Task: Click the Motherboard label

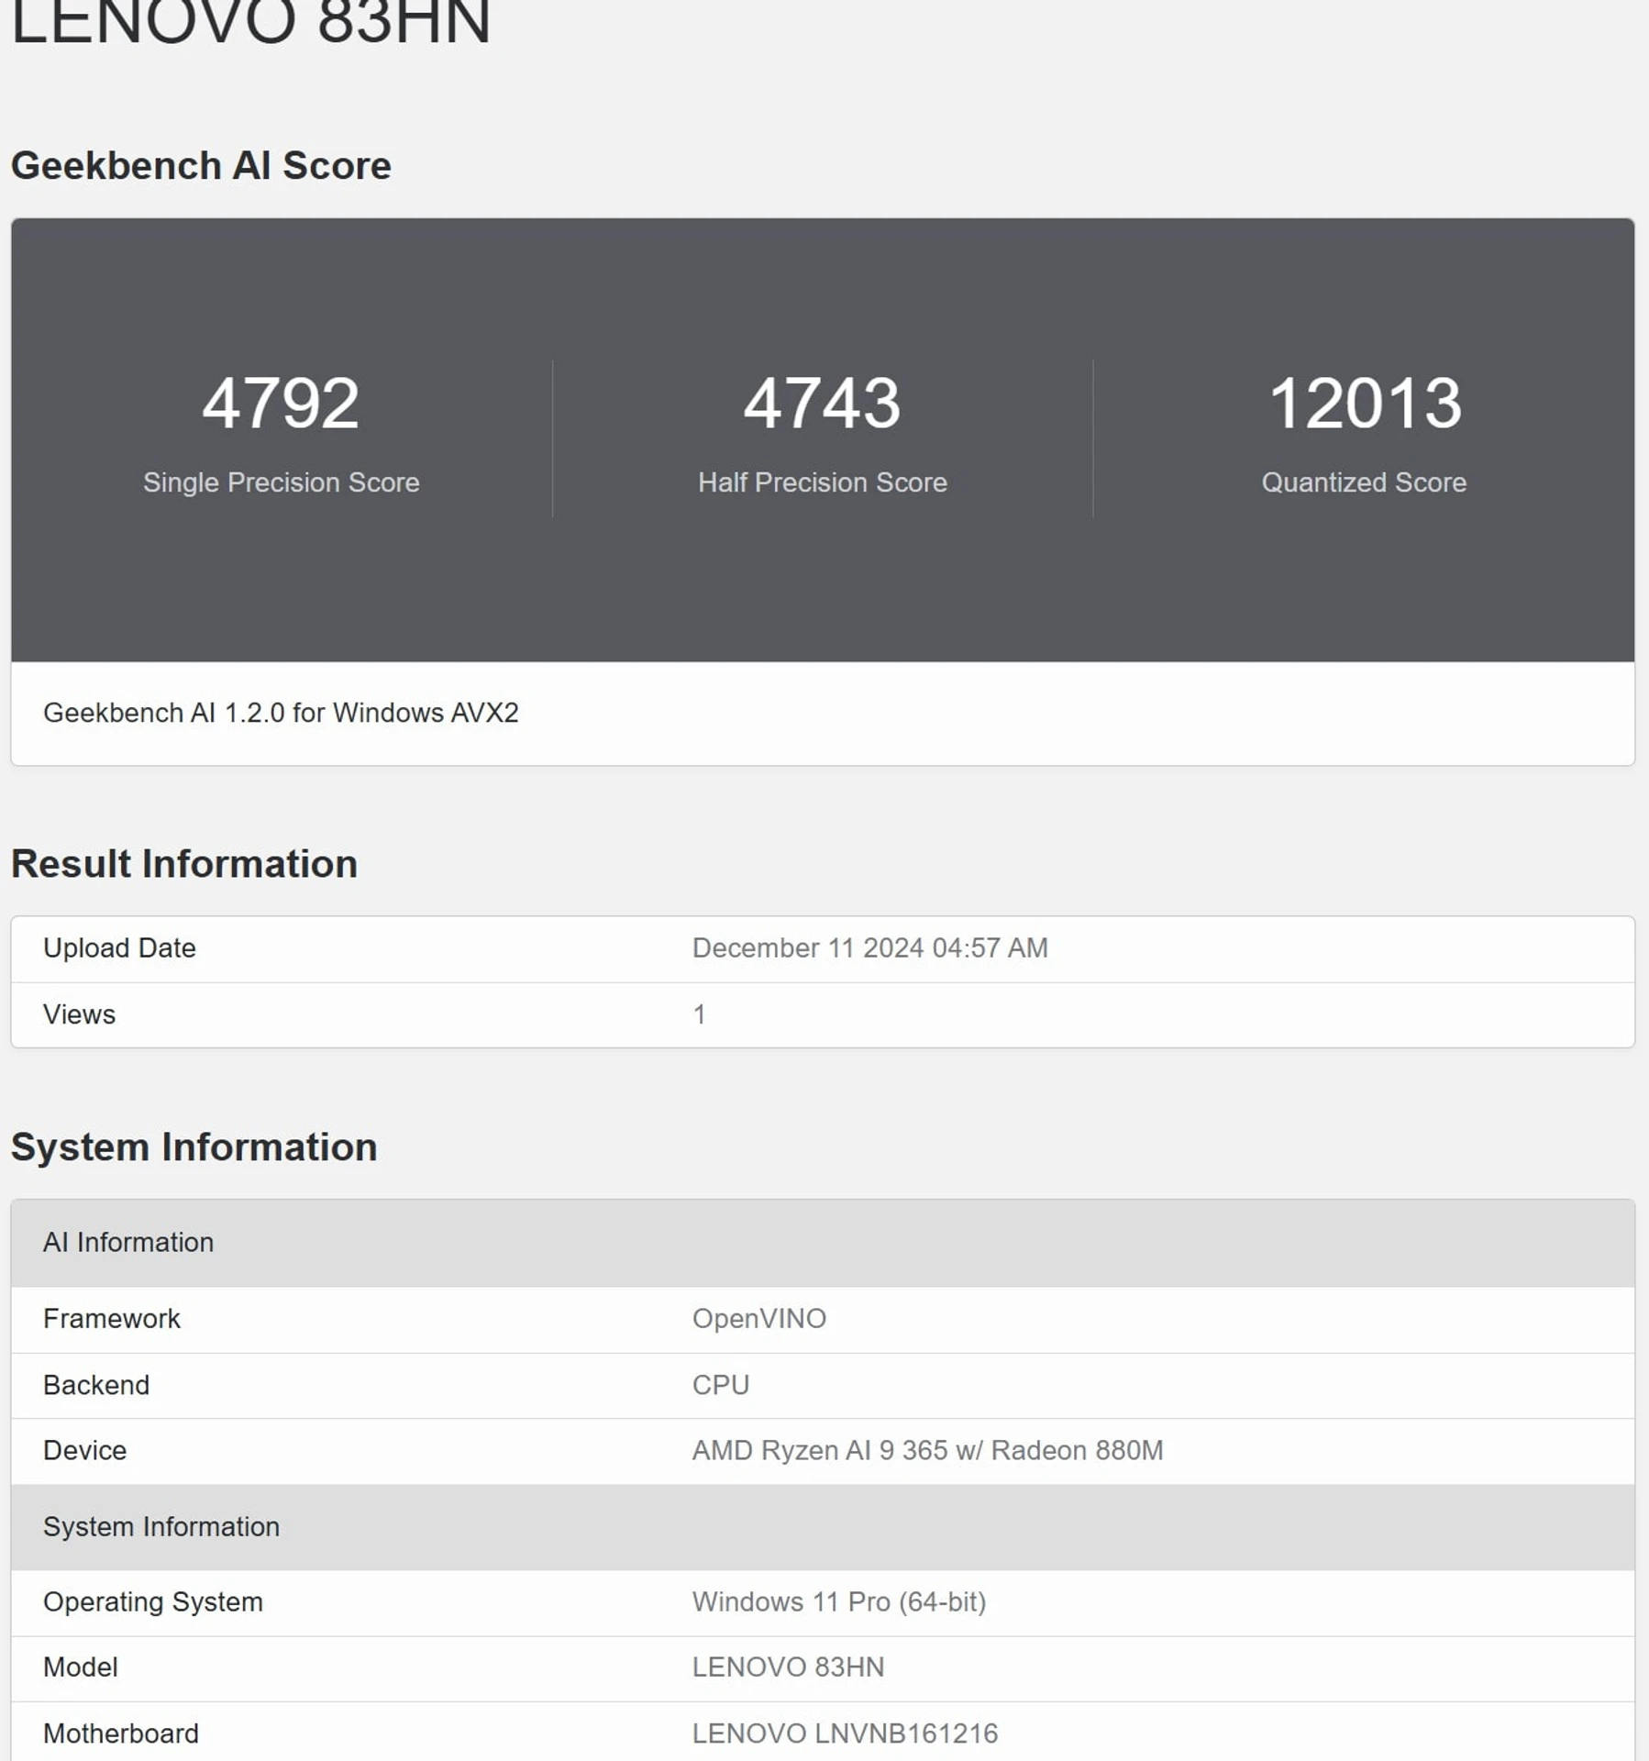Action: pos(121,1733)
